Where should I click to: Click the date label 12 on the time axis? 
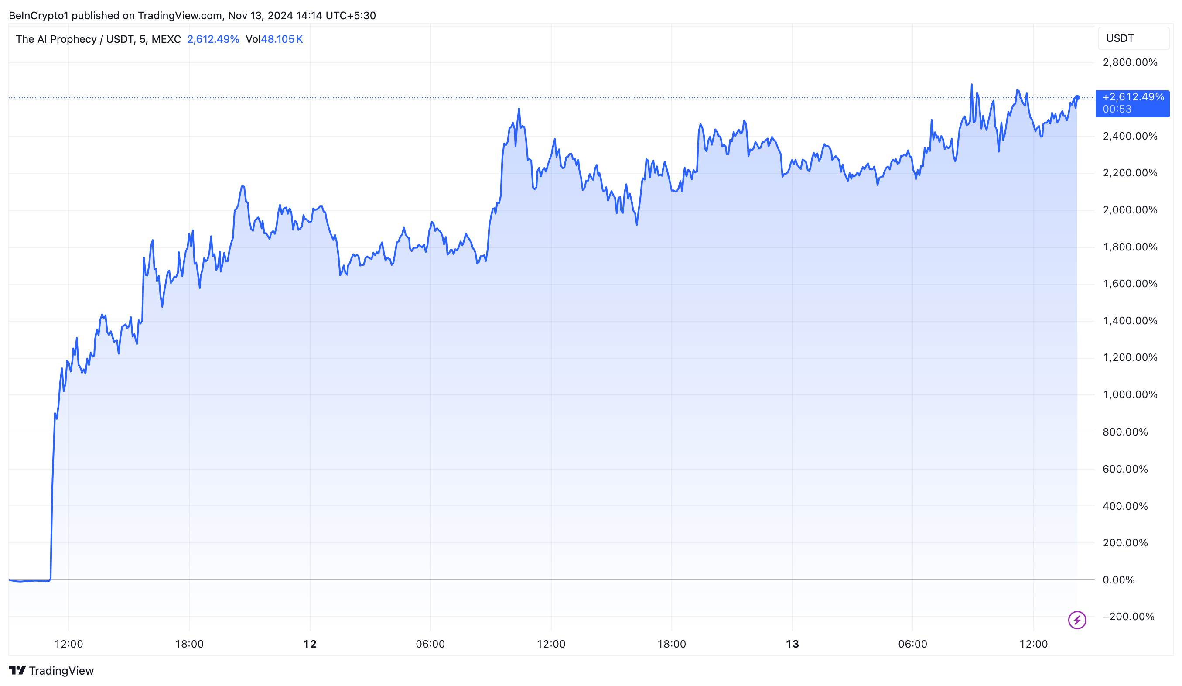(x=310, y=644)
